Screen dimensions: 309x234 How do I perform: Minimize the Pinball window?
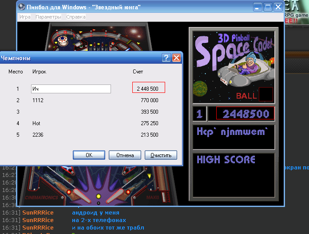(x=257, y=7)
